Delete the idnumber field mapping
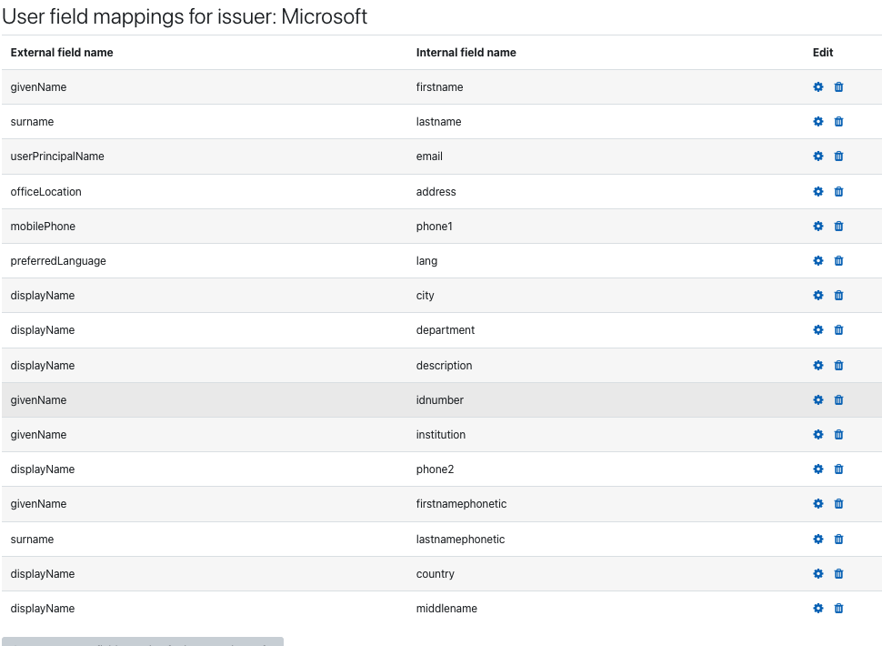882x646 pixels. (838, 400)
